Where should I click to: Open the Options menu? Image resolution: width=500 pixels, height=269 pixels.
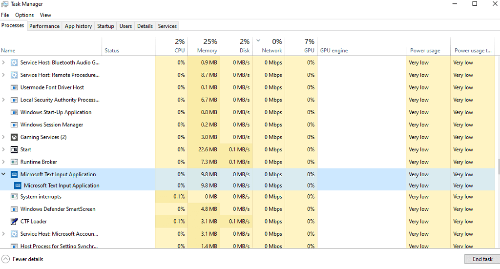(x=24, y=15)
